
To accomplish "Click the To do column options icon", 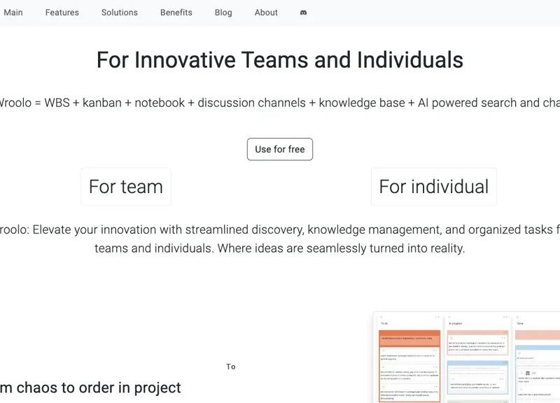I will pos(437,317).
